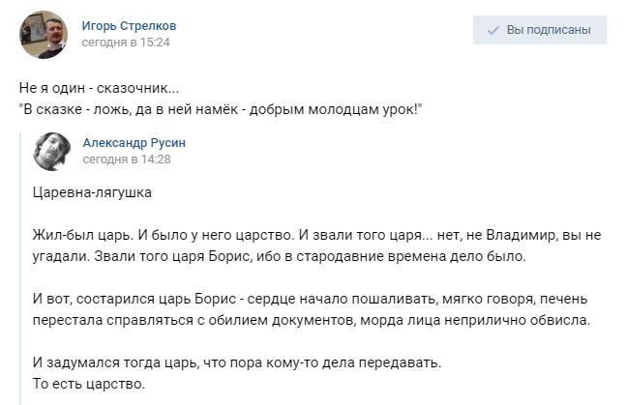Click the line starting И задумался тогда царь
Screen dimensions: 627x405
(237, 362)
